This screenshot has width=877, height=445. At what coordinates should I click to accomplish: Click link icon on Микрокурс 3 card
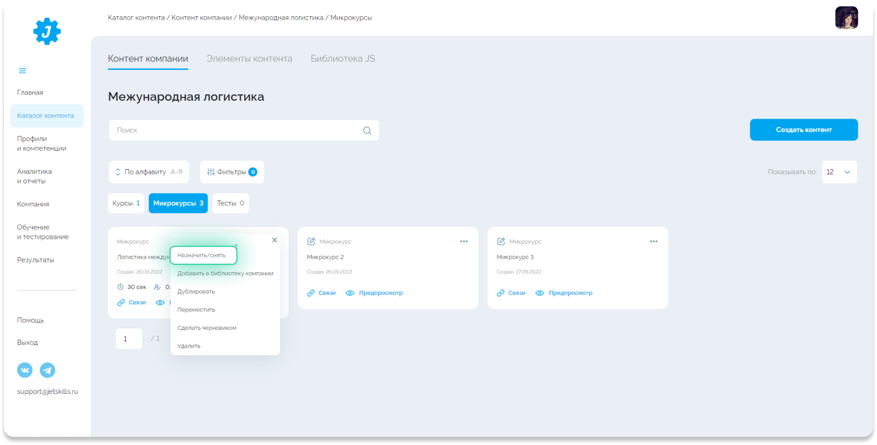501,293
